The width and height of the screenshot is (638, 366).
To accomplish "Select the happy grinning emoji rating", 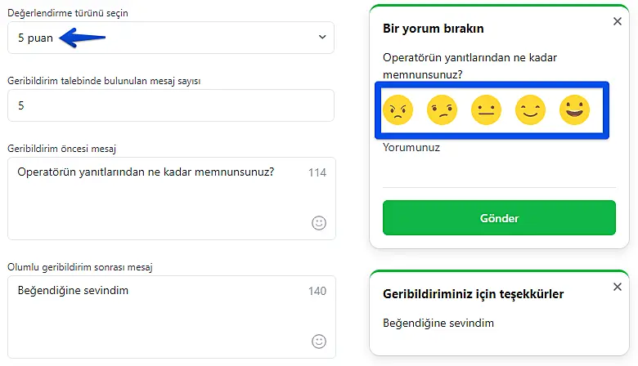I will point(574,109).
